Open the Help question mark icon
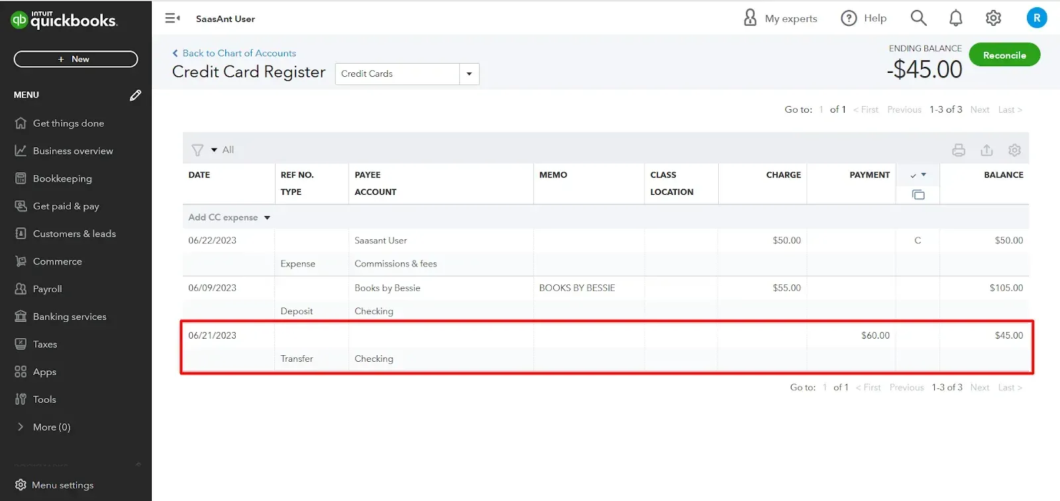This screenshot has width=1060, height=501. click(849, 18)
